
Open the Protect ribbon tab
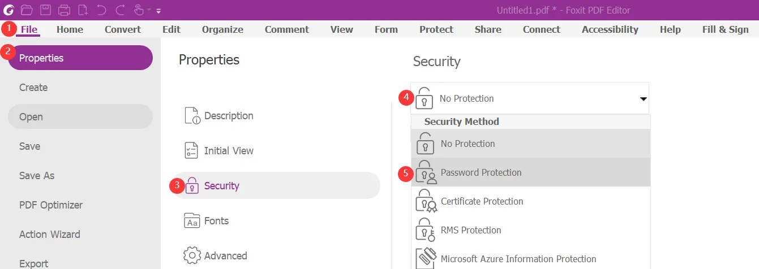436,29
